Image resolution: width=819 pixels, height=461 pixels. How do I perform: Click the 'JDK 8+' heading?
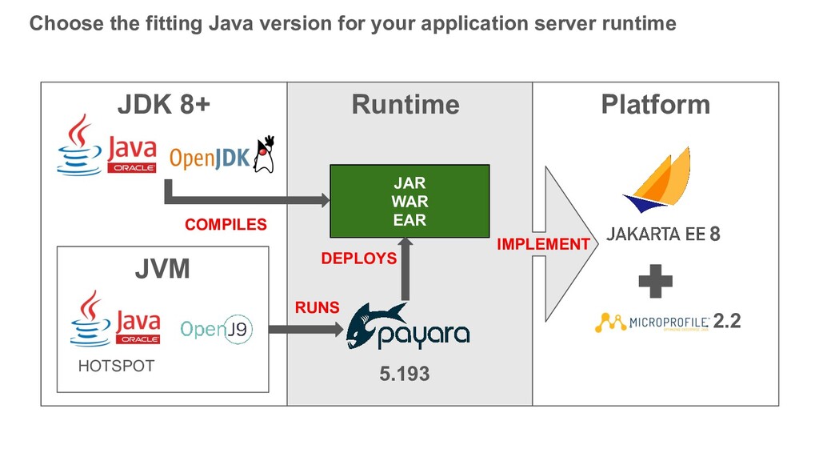click(x=163, y=104)
